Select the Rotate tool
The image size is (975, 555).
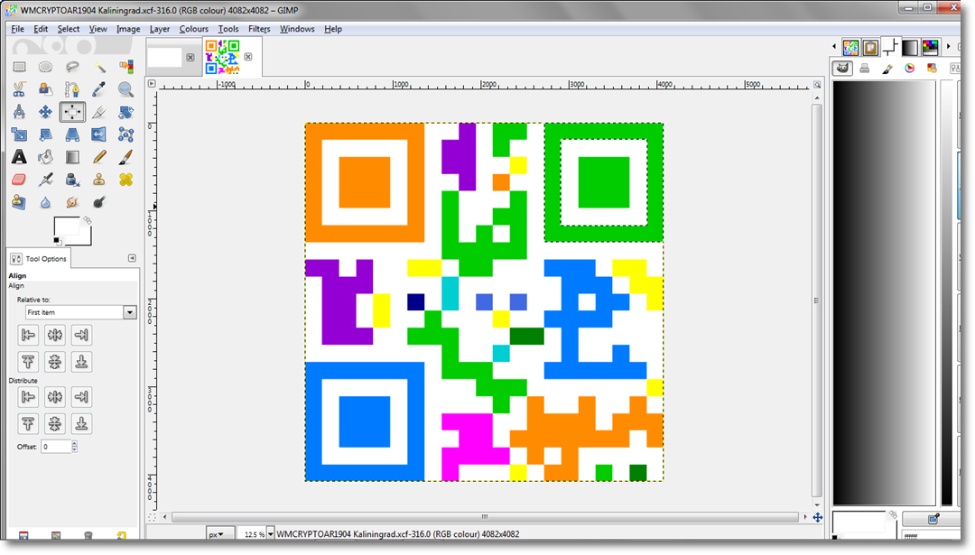(125, 112)
